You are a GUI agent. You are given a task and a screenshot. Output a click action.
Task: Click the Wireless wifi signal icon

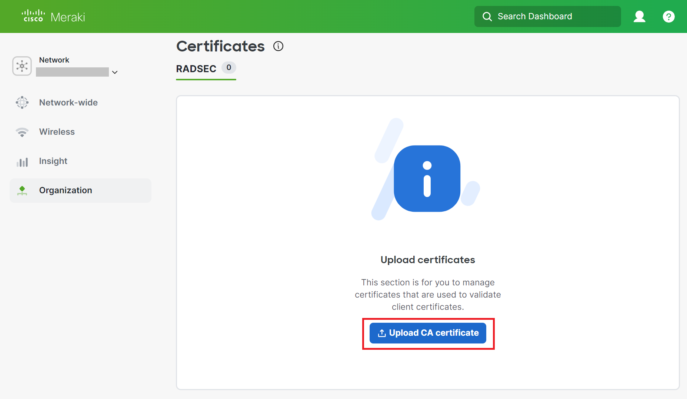[x=22, y=132]
